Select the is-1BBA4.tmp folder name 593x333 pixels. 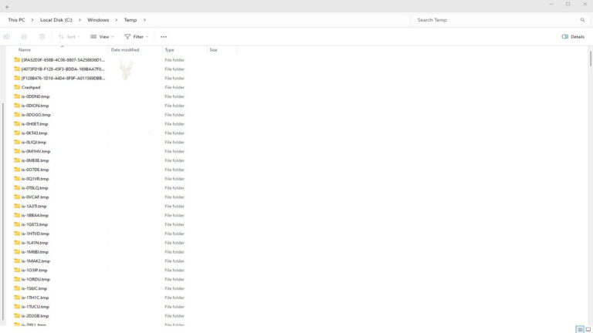[35, 215]
